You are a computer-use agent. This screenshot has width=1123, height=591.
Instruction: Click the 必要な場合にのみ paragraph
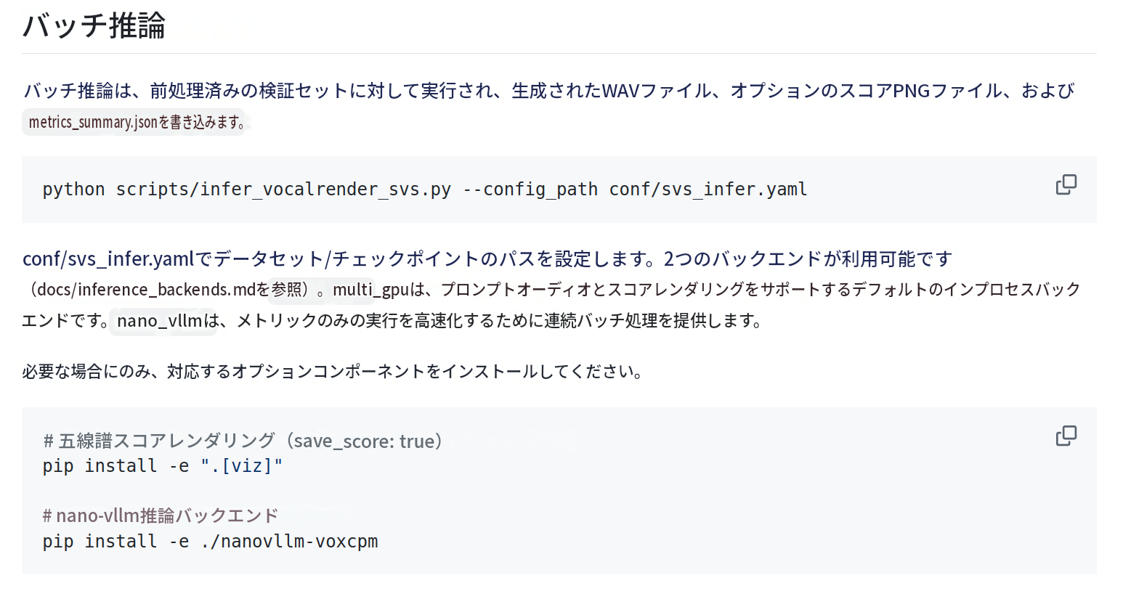click(332, 372)
